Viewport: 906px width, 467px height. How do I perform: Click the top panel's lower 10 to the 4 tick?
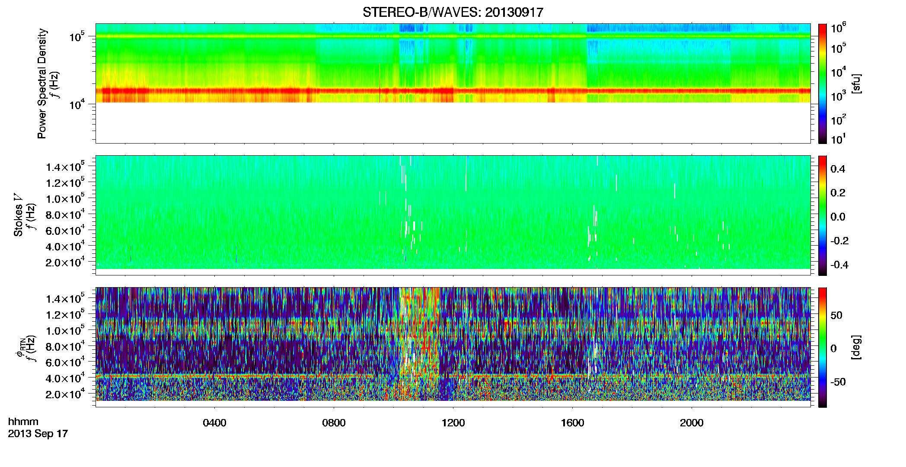click(x=77, y=104)
